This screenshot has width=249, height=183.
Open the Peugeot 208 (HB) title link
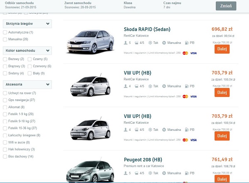tap(143, 159)
